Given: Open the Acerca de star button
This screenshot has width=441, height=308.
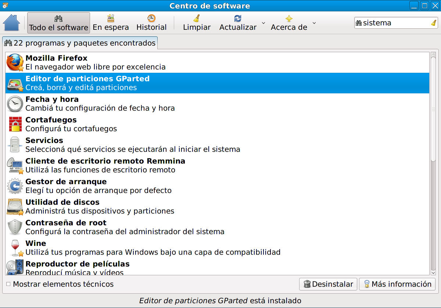Looking at the screenshot, I should click(x=289, y=23).
